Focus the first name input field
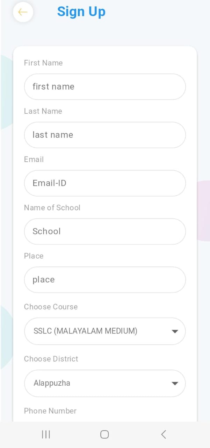 (104, 87)
